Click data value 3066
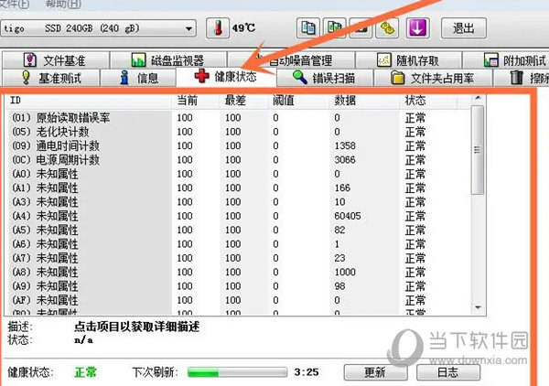This screenshot has height=386, width=549. tap(345, 160)
